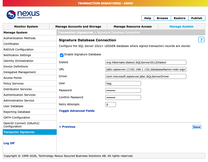
Task: Click the Publish button
Action: (197, 18)
